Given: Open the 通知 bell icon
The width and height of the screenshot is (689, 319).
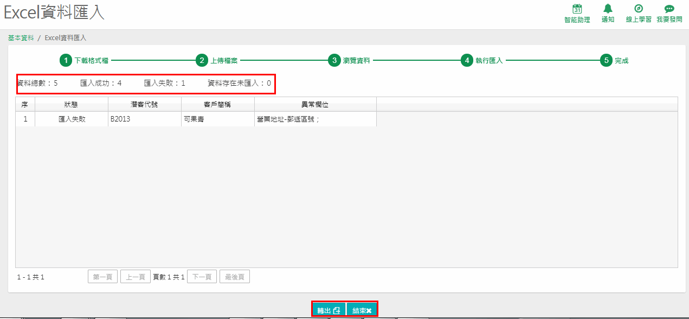Looking at the screenshot, I should (608, 9).
